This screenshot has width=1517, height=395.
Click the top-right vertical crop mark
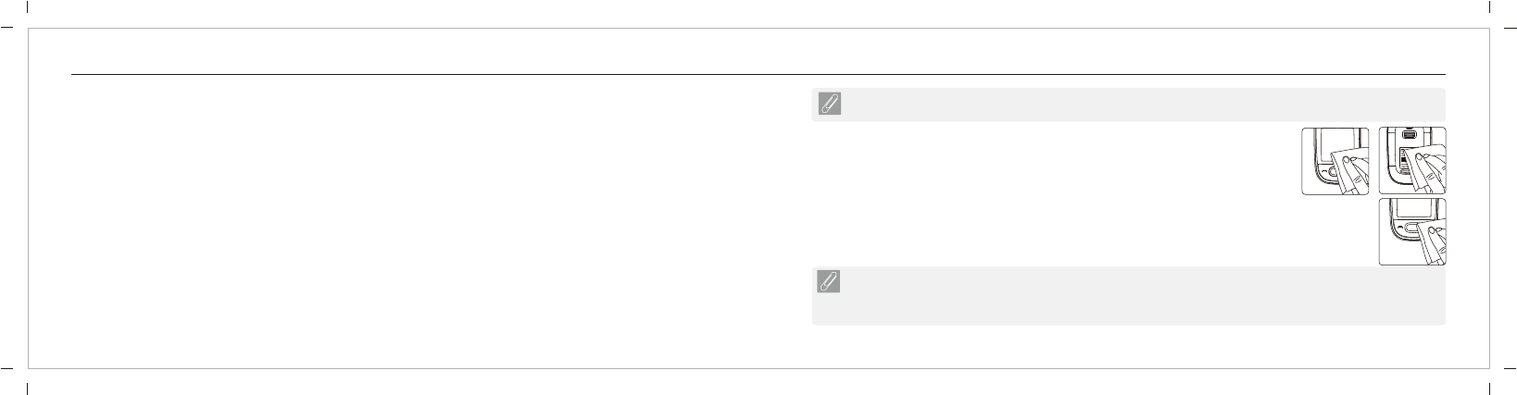[x=1487, y=7]
